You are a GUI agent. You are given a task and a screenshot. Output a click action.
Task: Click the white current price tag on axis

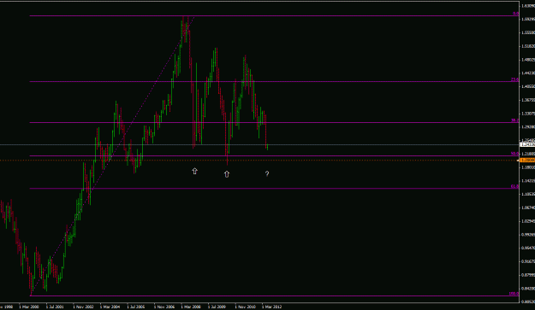(527, 144)
